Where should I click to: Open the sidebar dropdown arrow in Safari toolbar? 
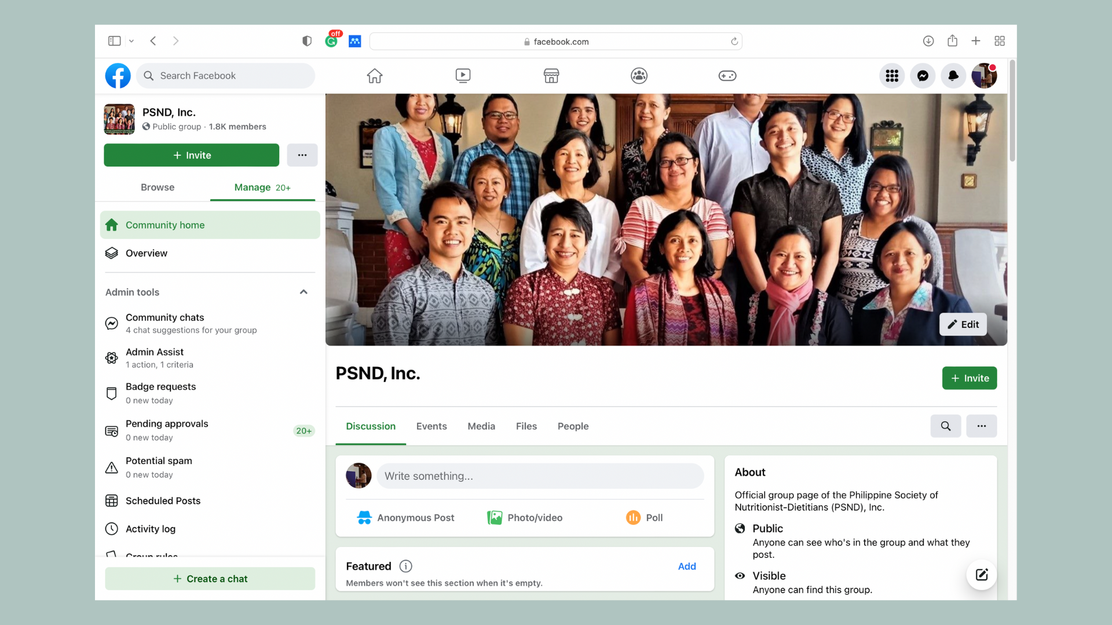[x=131, y=41]
